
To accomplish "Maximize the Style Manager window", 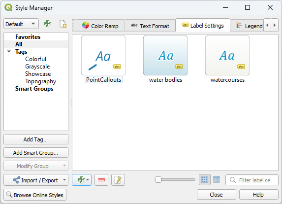I will 248,7.
